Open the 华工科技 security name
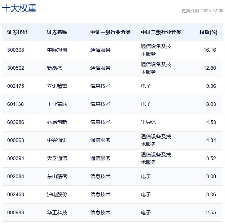 click(x=57, y=212)
